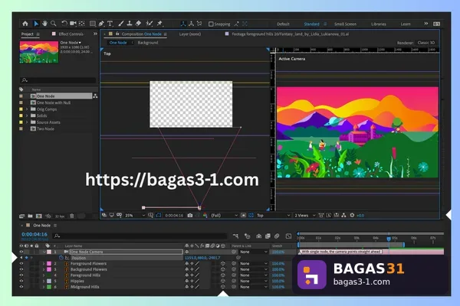The image size is (460, 306).
Task: Select the Zoom magnifier tool
Action: (54, 24)
